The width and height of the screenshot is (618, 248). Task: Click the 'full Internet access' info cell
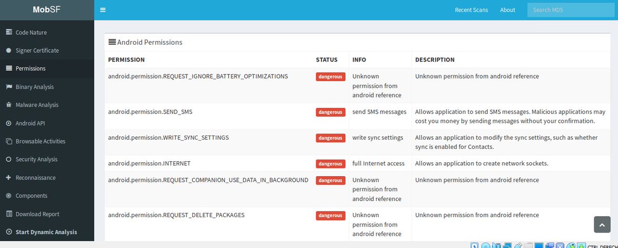(x=379, y=163)
